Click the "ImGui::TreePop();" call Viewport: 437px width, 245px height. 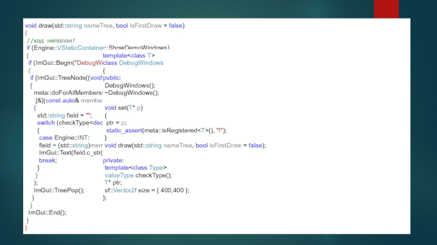click(58, 190)
